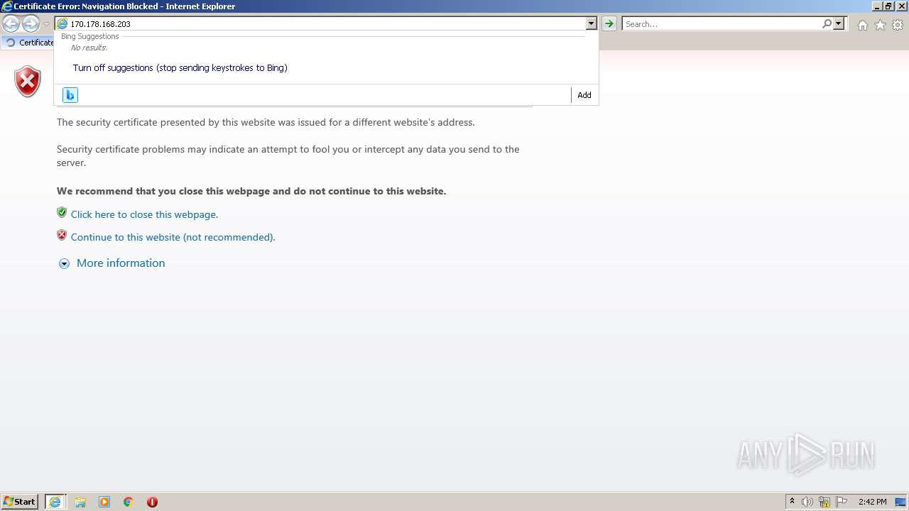
Task: Click the network tray icon
Action: 824,502
